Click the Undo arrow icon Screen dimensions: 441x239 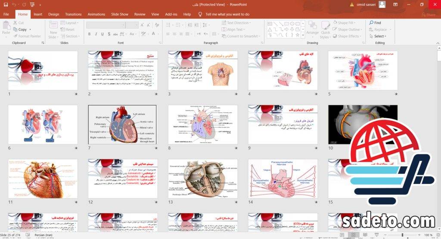14,4
